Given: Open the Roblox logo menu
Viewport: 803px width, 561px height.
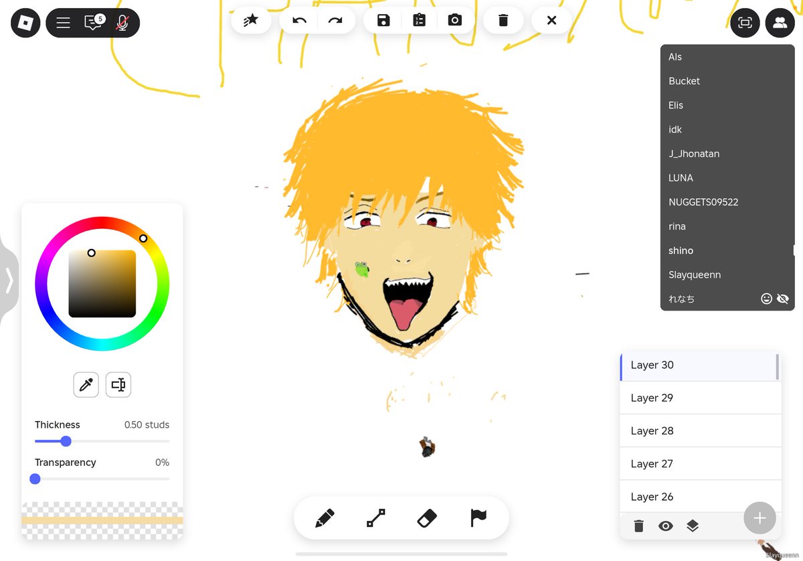Looking at the screenshot, I should pos(25,23).
